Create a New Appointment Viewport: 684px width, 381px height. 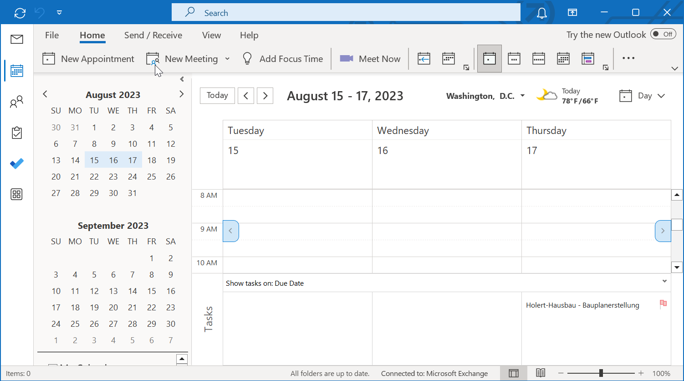[88, 59]
